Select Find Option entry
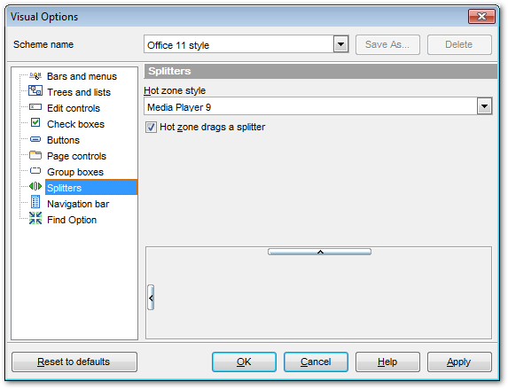 click(x=72, y=220)
